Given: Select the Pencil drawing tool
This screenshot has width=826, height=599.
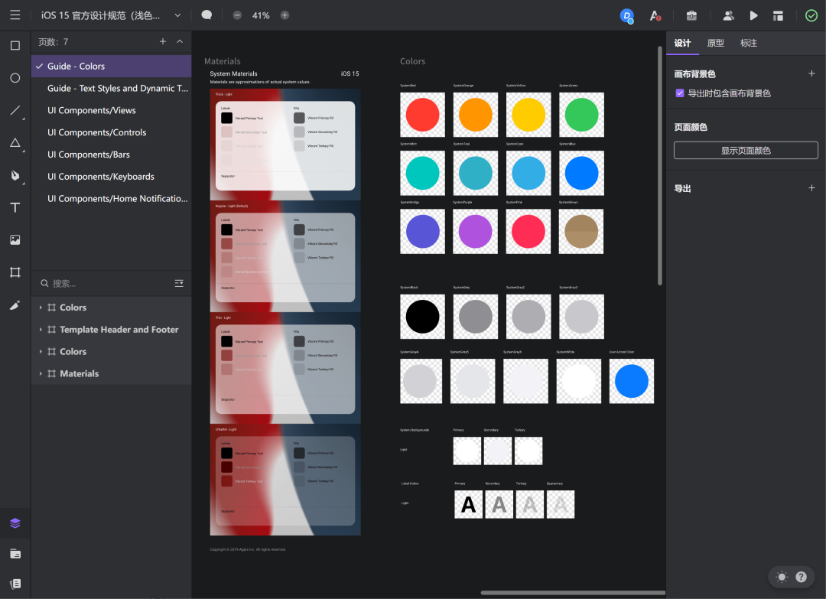Looking at the screenshot, I should point(15,305).
